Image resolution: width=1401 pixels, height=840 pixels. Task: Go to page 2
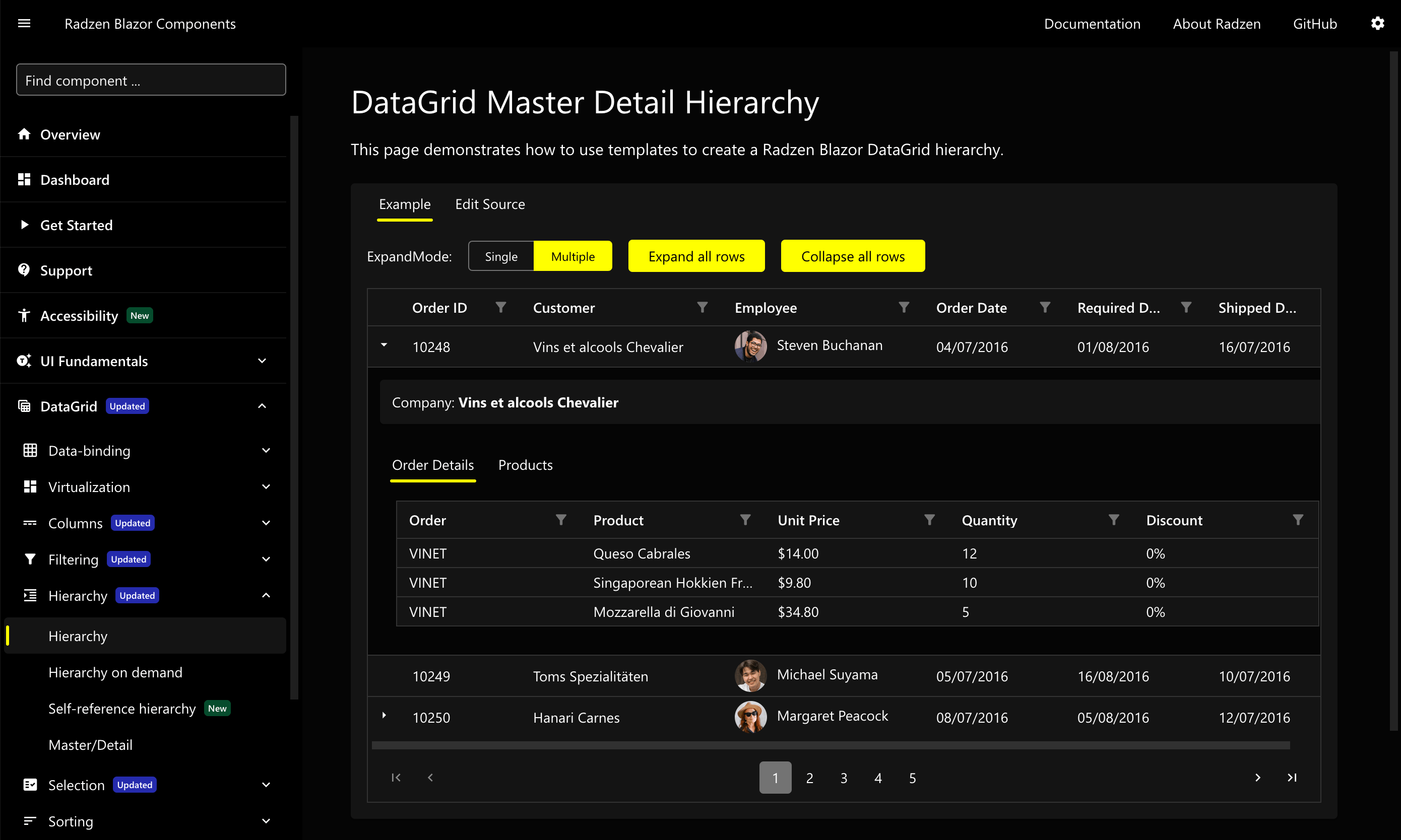809,778
